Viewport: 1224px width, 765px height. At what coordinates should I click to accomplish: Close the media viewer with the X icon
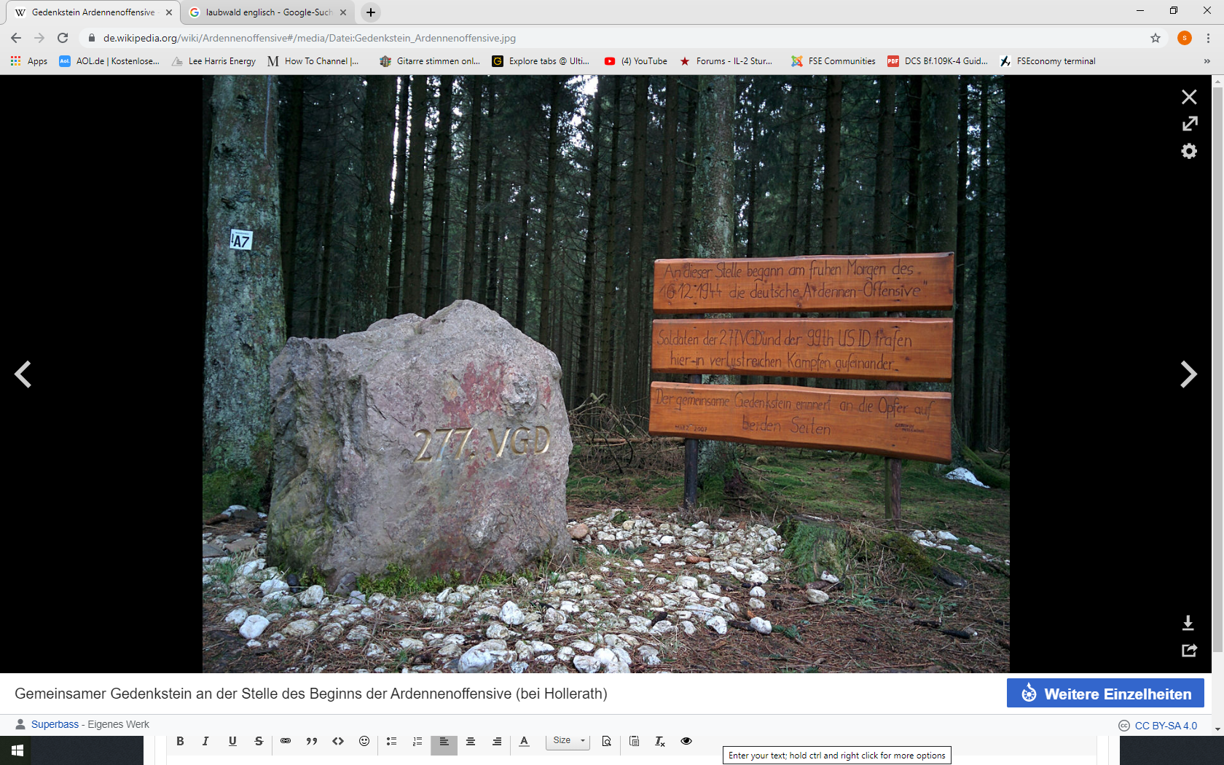click(1189, 97)
